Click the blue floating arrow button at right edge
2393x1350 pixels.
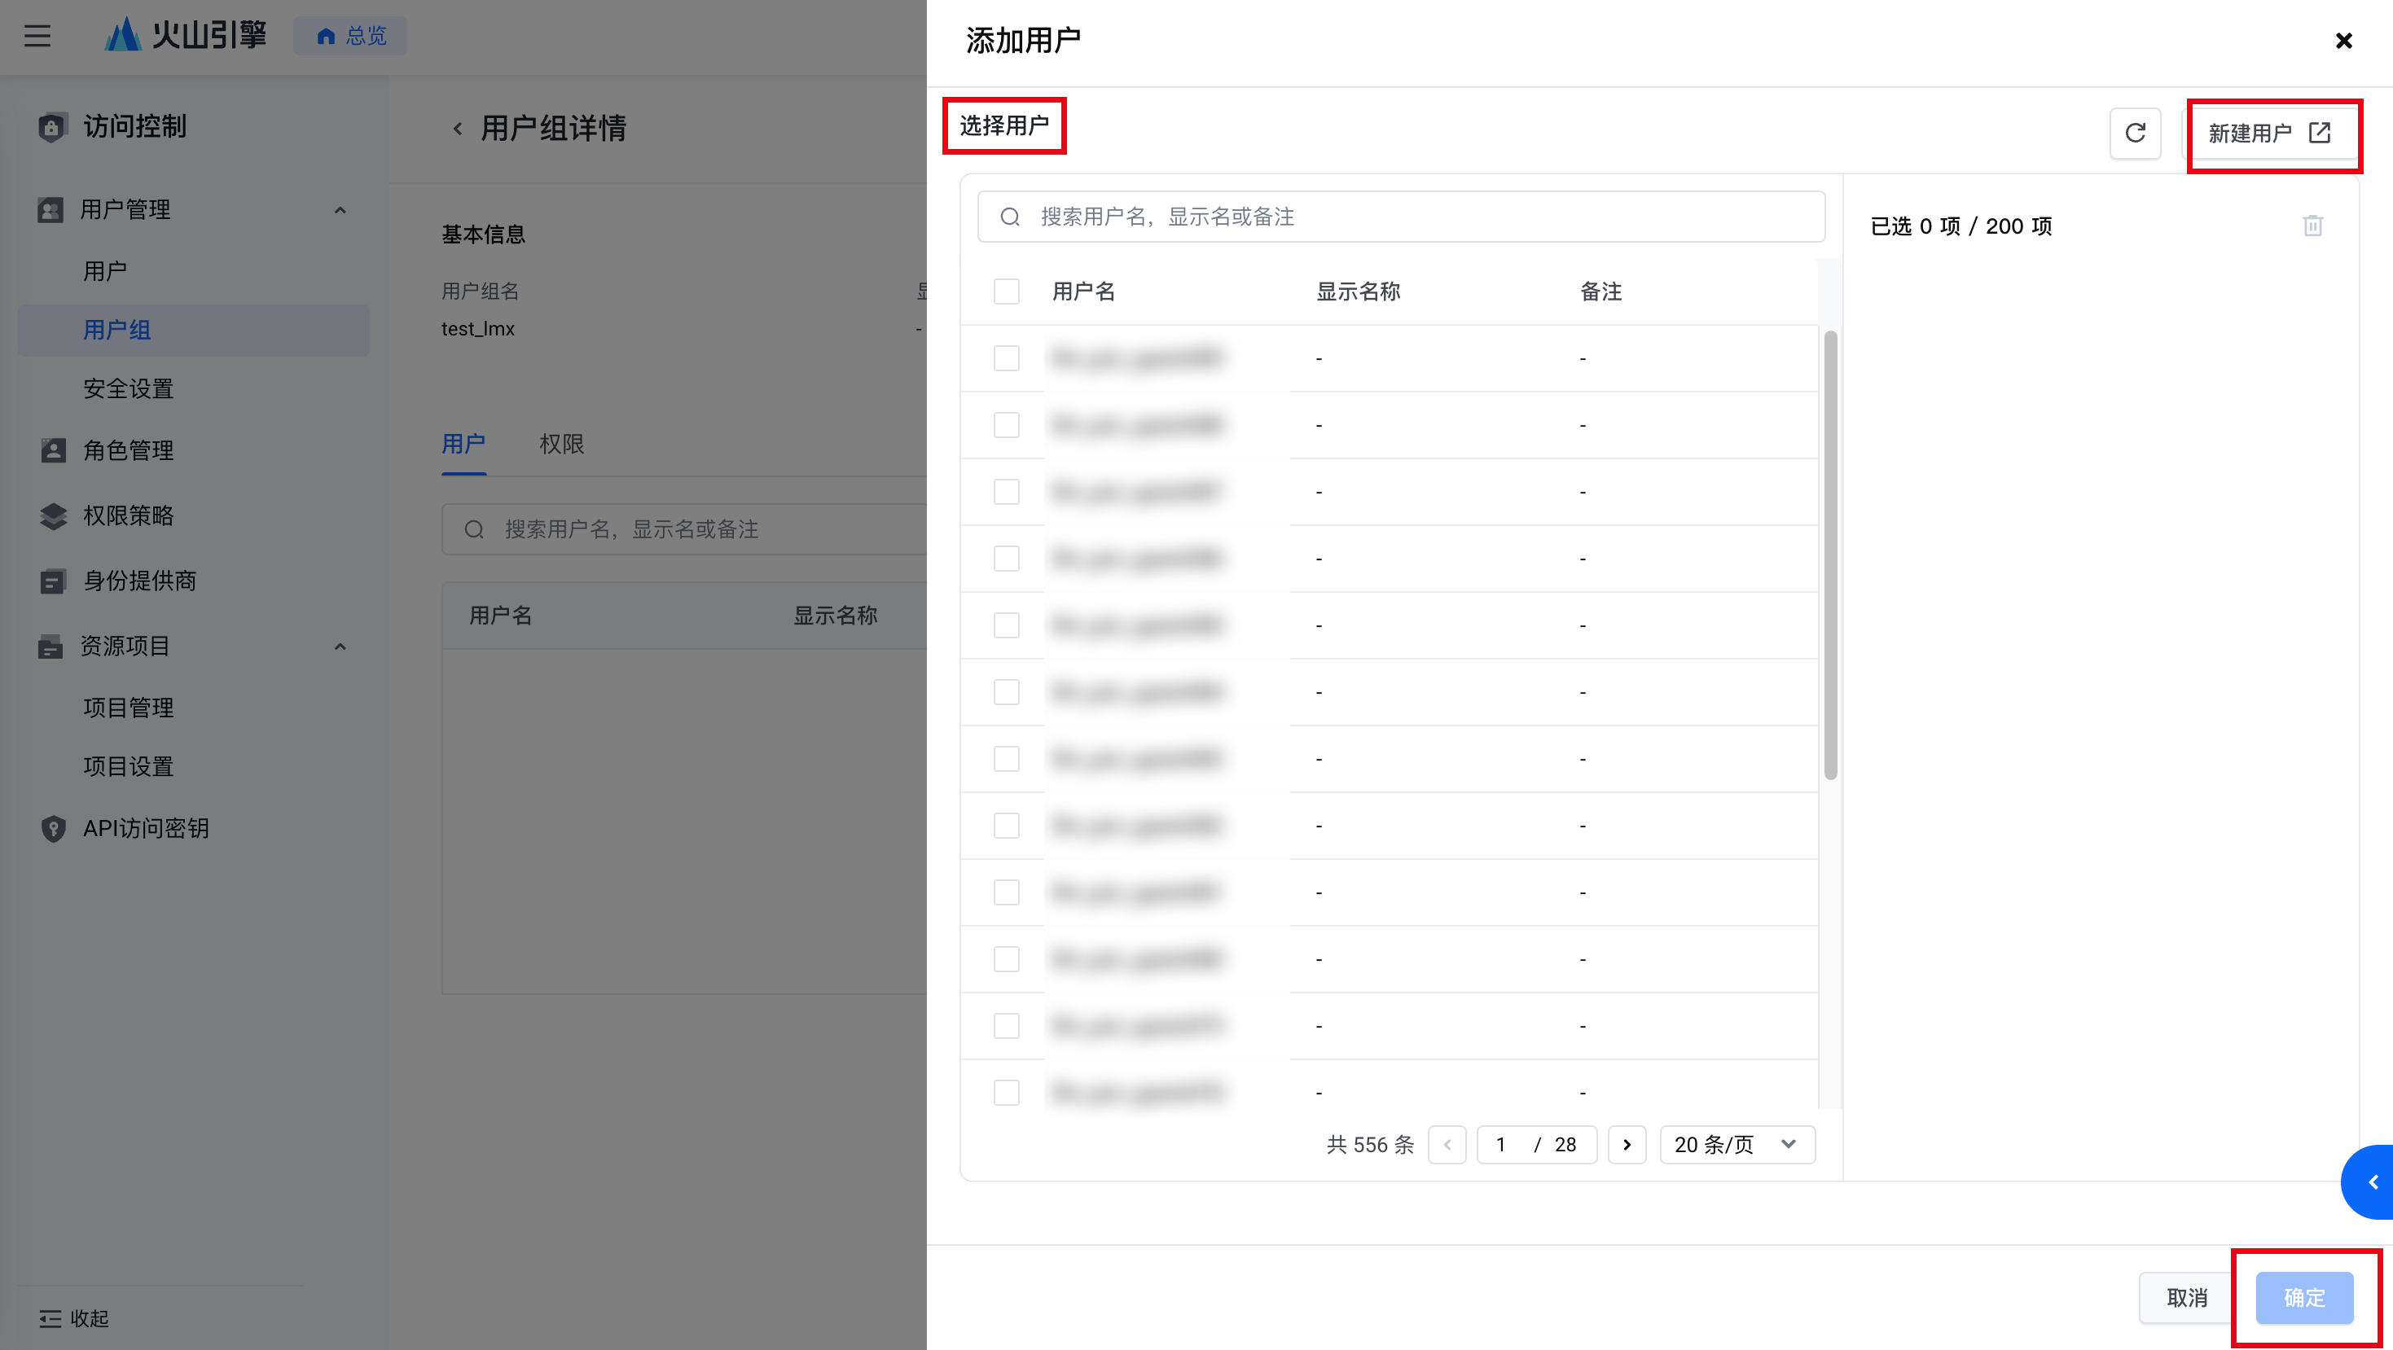2369,1181
